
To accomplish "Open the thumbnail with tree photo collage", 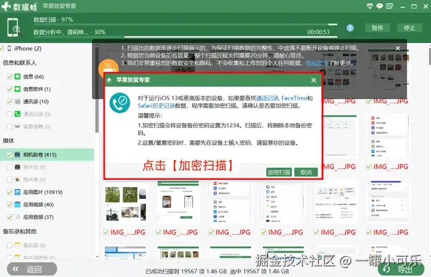I will tap(126, 204).
